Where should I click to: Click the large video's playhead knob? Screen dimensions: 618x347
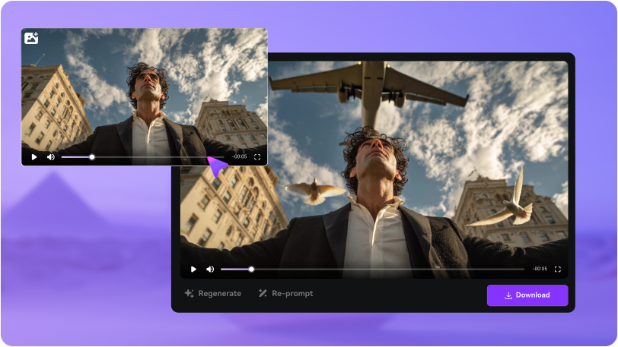tap(251, 269)
